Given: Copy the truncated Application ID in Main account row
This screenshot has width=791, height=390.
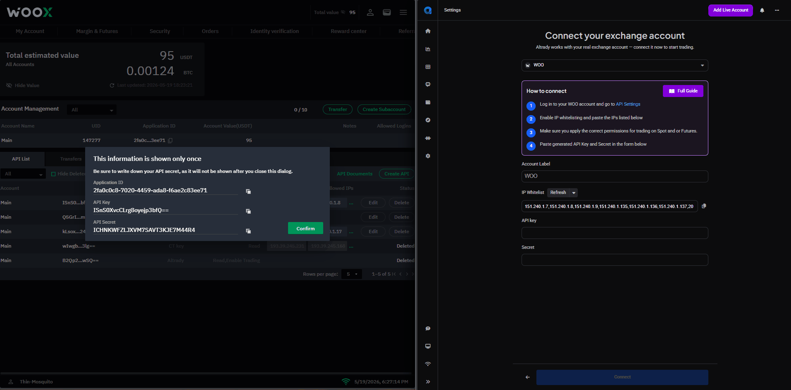Looking at the screenshot, I should [x=170, y=140].
